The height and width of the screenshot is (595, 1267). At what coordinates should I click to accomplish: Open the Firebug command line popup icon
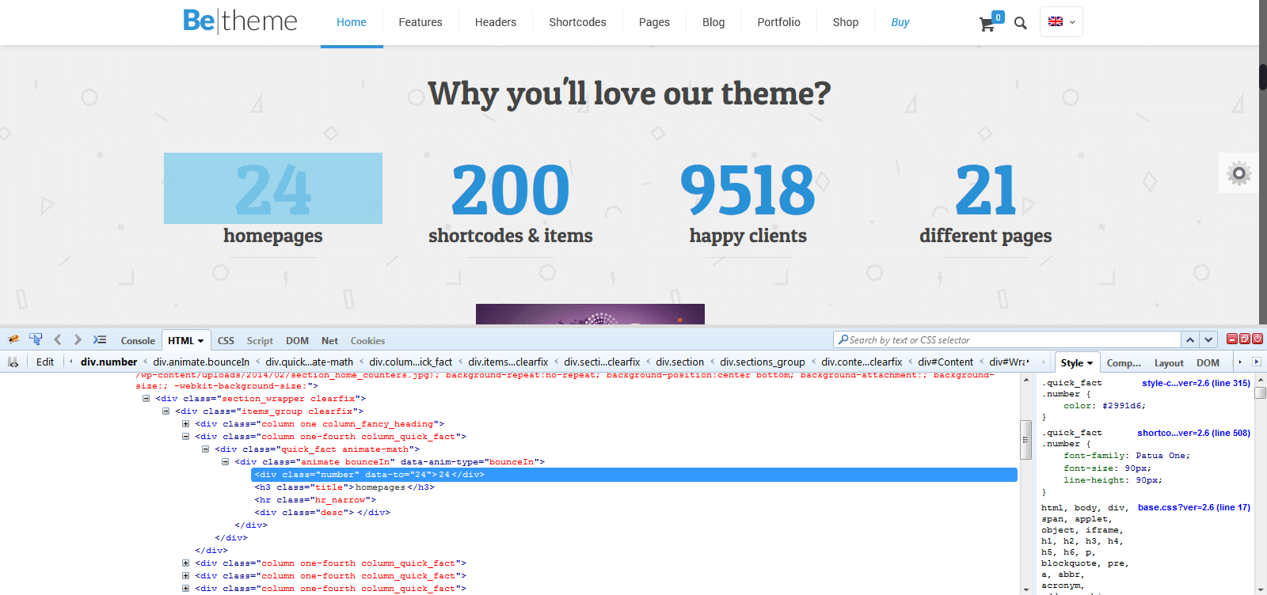tap(100, 339)
